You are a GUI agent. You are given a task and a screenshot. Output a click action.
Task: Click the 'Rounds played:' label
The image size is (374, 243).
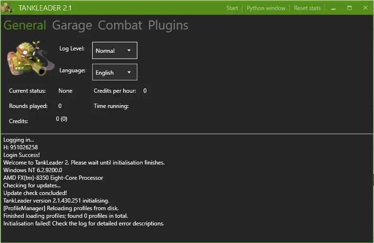[28, 106]
